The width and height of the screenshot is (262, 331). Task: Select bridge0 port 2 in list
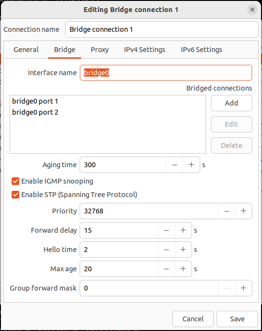point(108,112)
